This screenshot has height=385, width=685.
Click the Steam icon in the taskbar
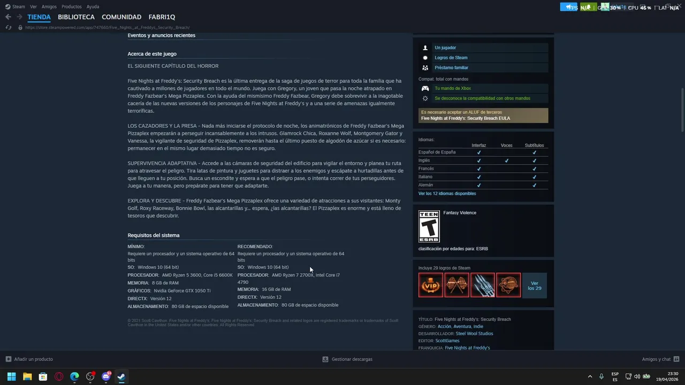point(121,376)
